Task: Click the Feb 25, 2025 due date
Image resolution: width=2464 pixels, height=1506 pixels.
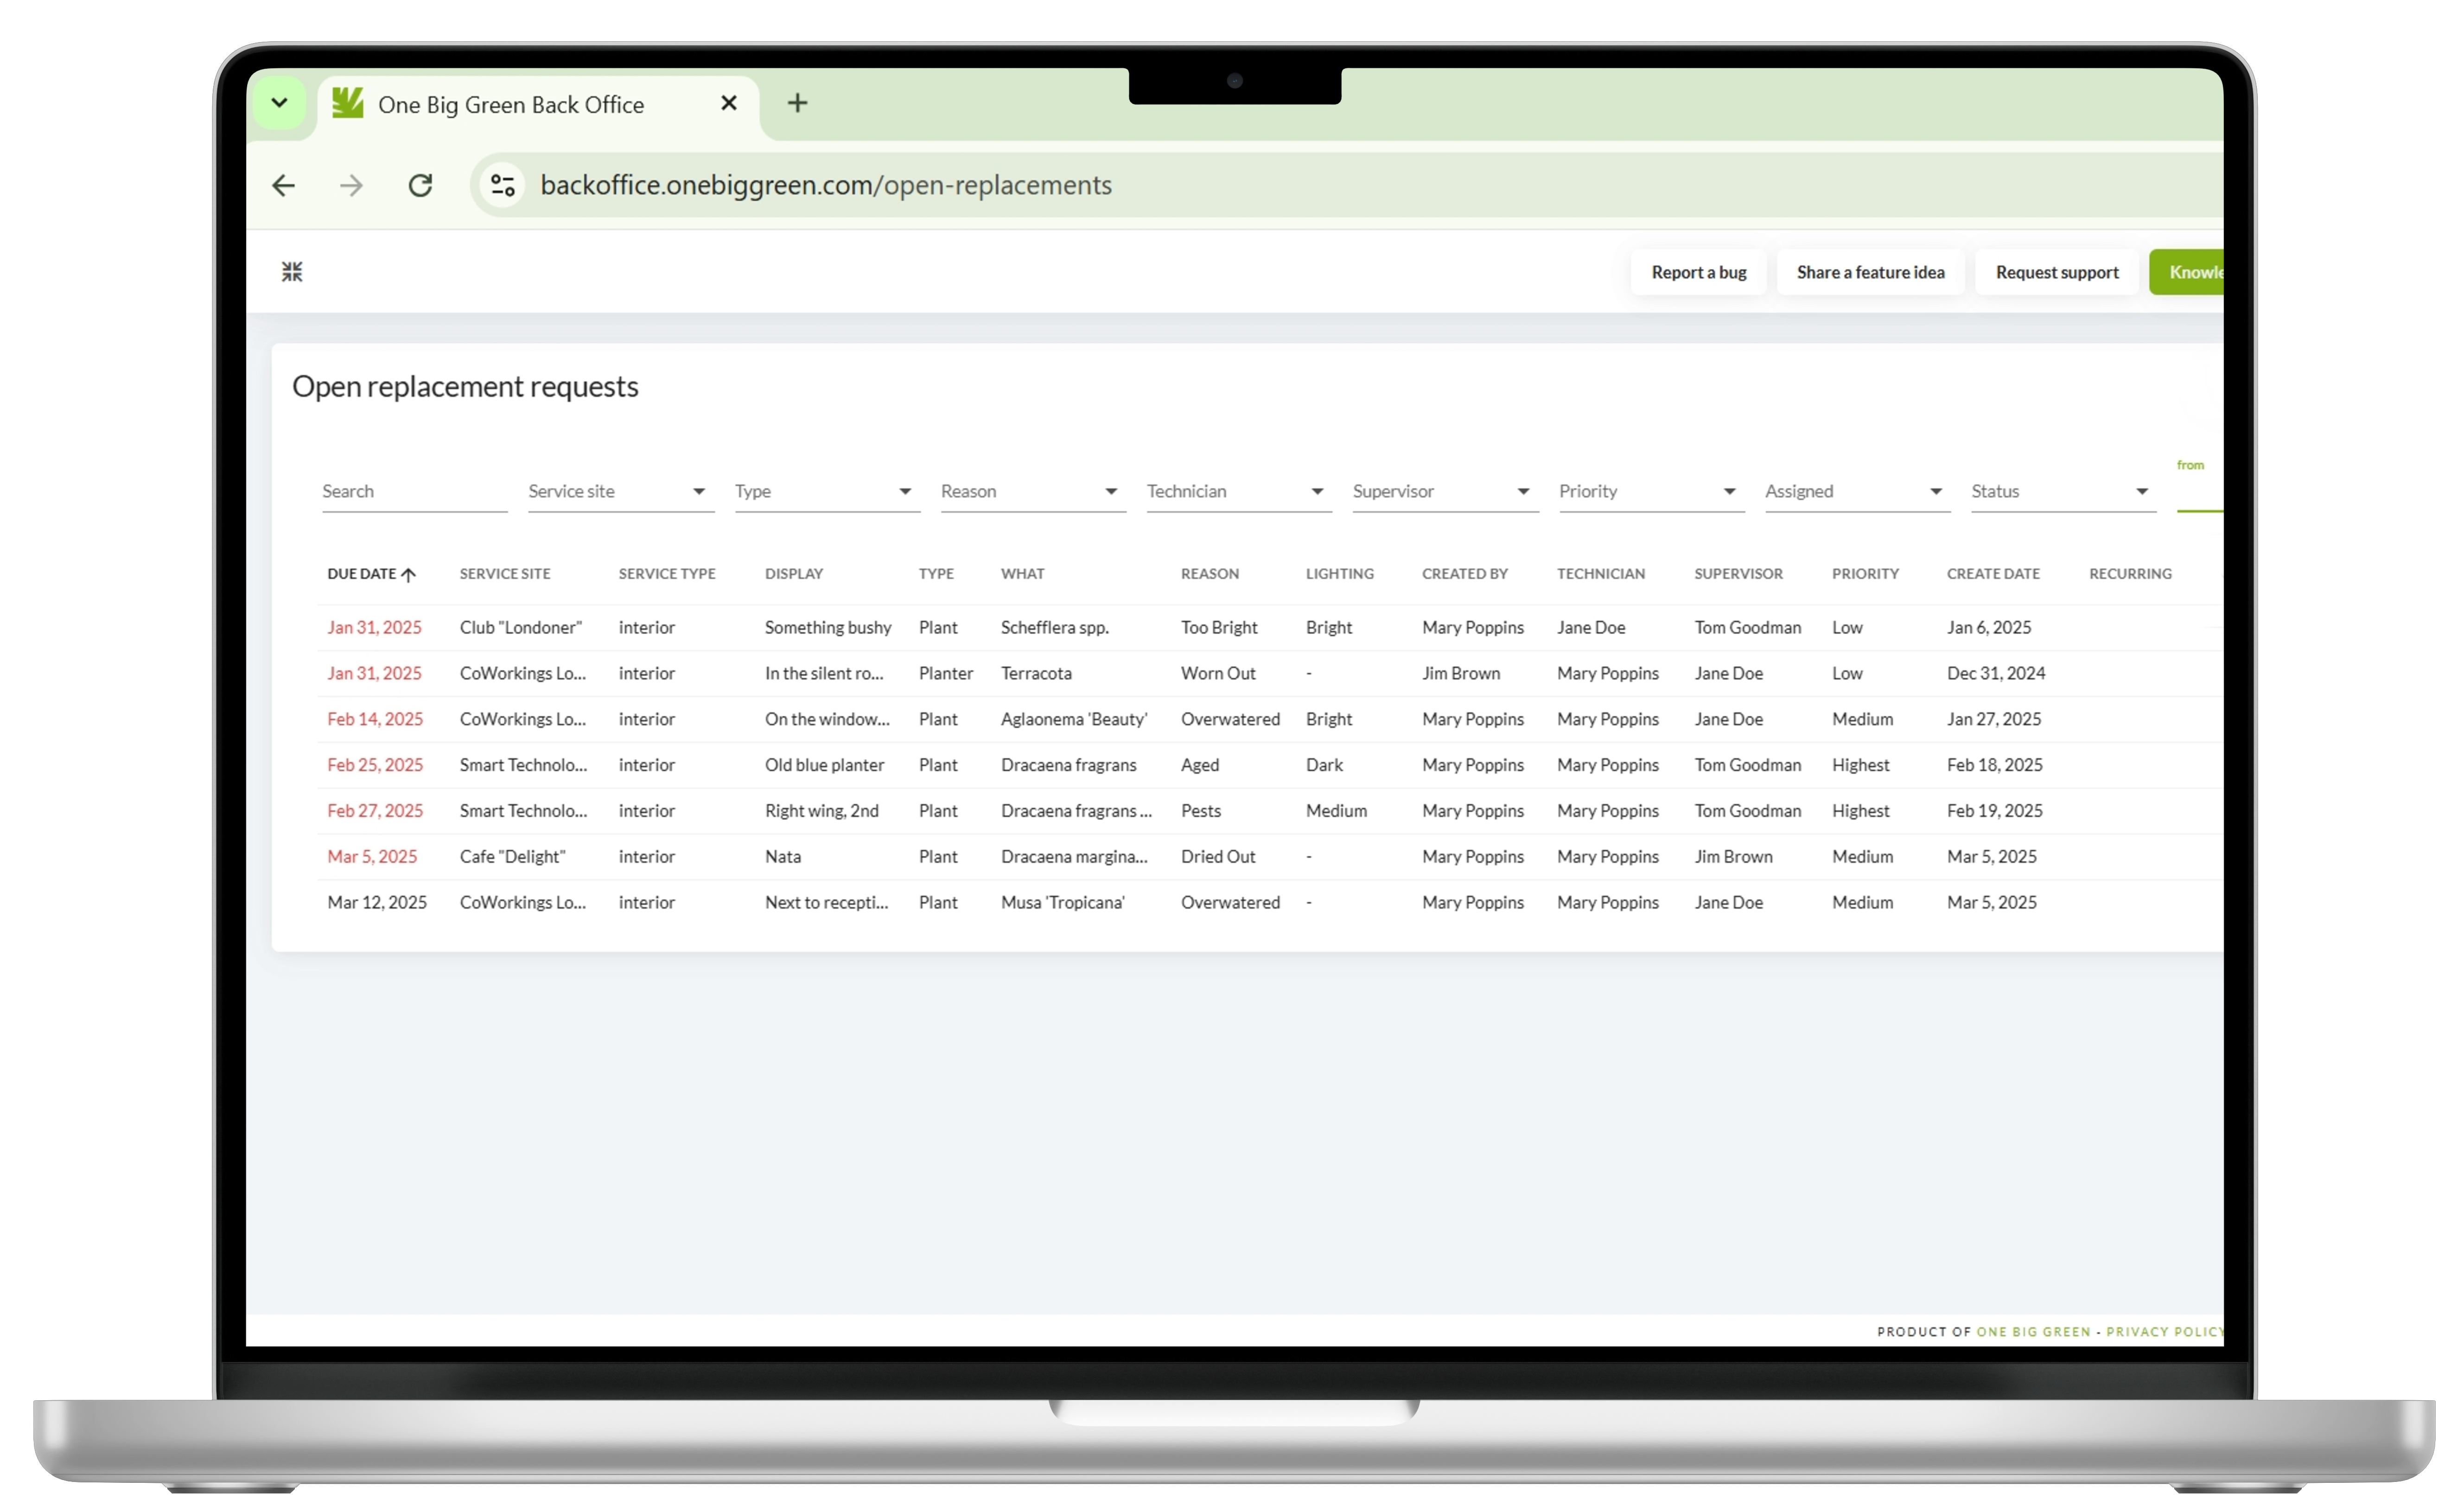Action: click(x=375, y=766)
